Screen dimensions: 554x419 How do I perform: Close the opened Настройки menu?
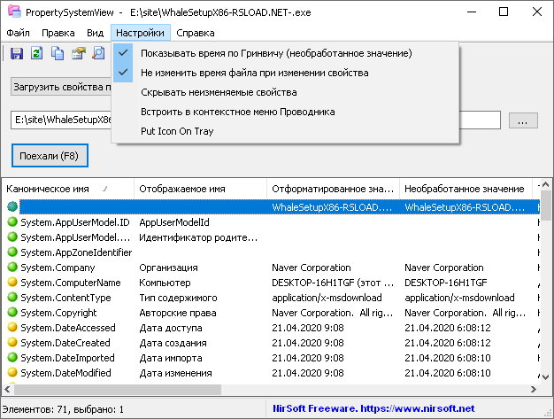[140, 33]
